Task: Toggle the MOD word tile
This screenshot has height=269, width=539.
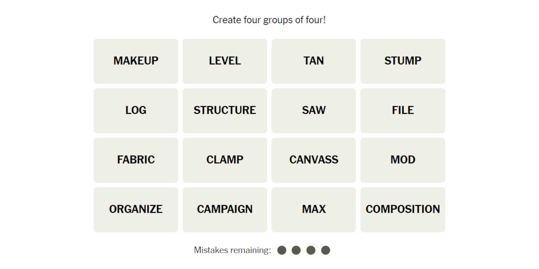Action: [x=402, y=160]
